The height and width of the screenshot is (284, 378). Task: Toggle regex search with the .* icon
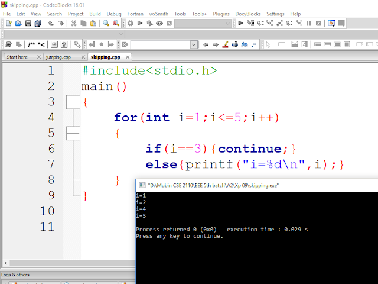click(x=254, y=44)
